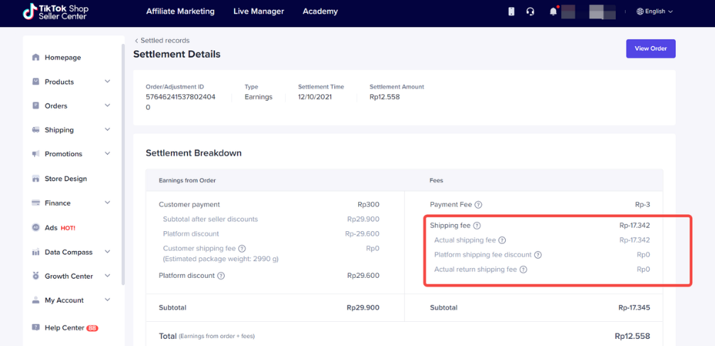This screenshot has width=715, height=346.
Task: Go to Live Manager tab
Action: (258, 11)
